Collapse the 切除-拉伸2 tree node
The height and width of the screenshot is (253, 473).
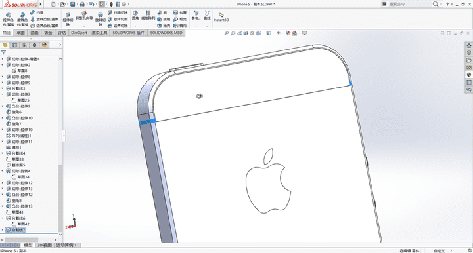click(x=3, y=65)
